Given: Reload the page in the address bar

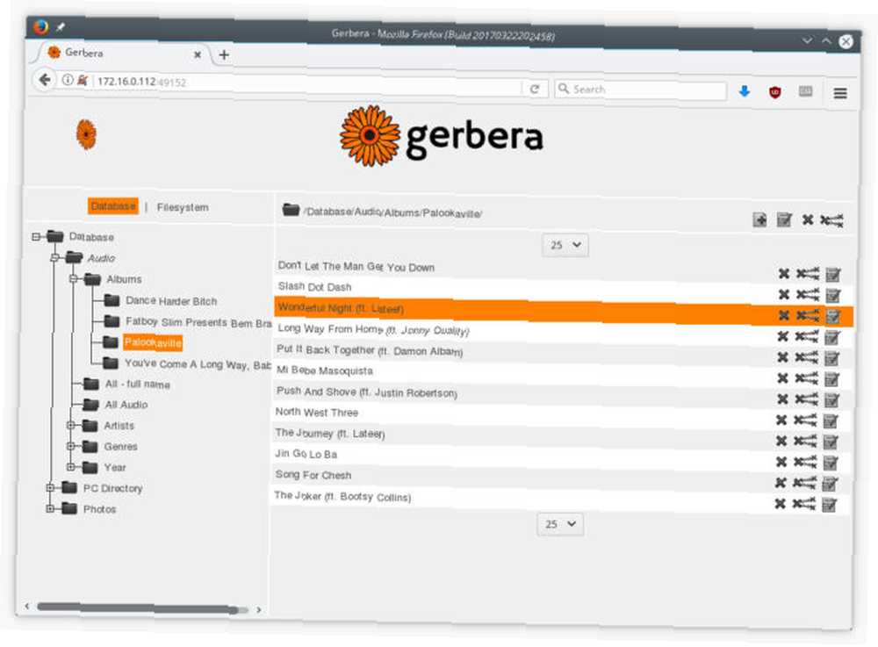Looking at the screenshot, I should [535, 89].
